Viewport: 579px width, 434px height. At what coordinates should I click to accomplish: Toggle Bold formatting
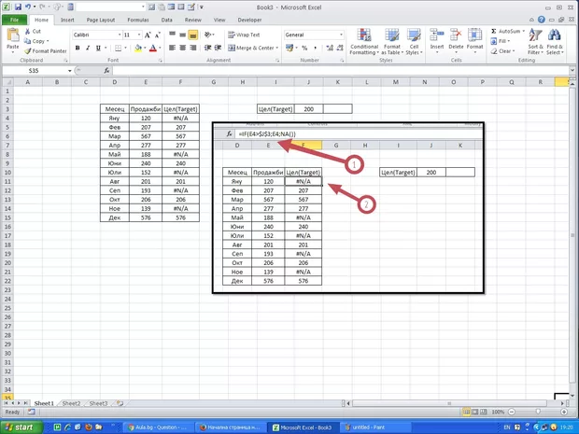[x=78, y=48]
